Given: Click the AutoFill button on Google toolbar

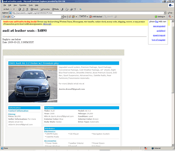Looking at the screenshot, I should click(x=109, y=17).
